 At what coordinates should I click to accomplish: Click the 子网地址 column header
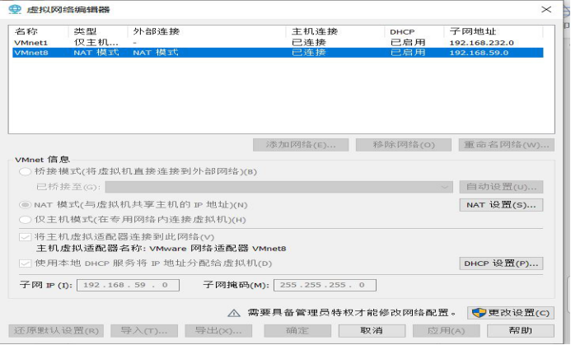[x=494, y=31]
